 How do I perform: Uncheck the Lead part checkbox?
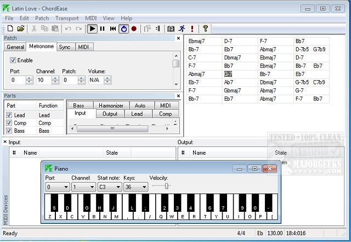(x=9, y=115)
